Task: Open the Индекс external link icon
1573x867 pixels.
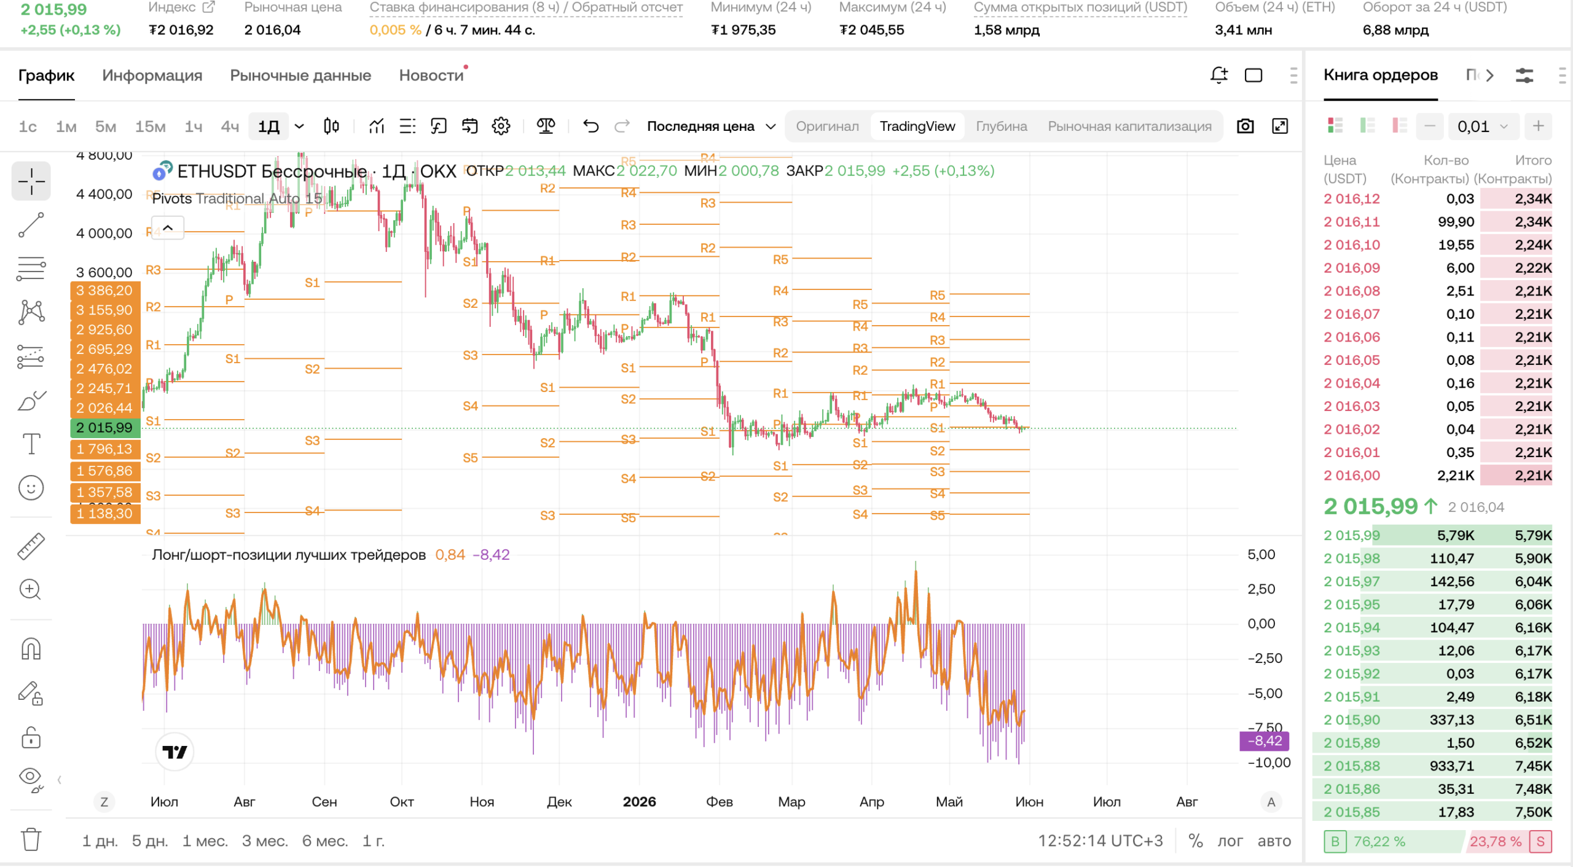Action: tap(208, 7)
